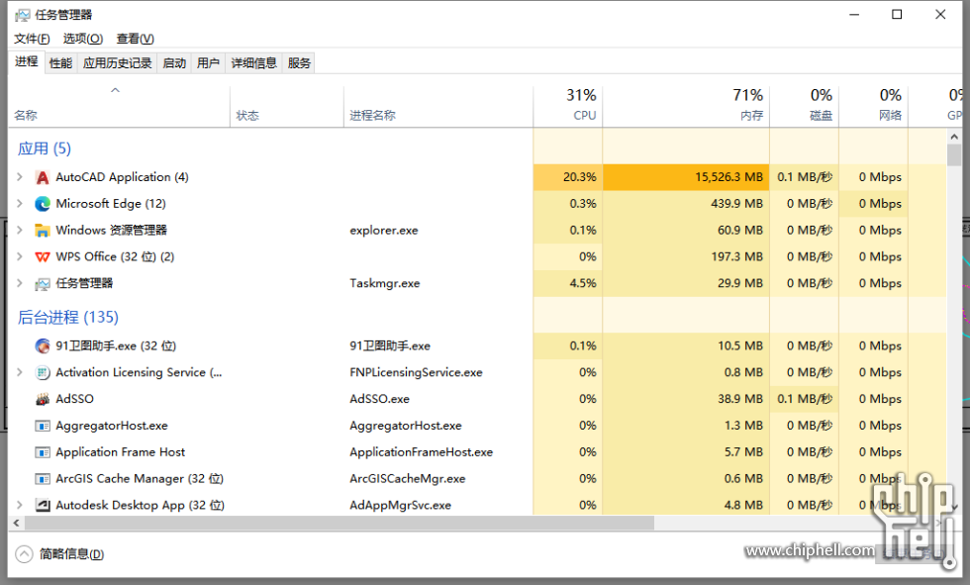Screen dimensions: 970x585
Task: Expand the WPS Office process group
Action: click(19, 256)
